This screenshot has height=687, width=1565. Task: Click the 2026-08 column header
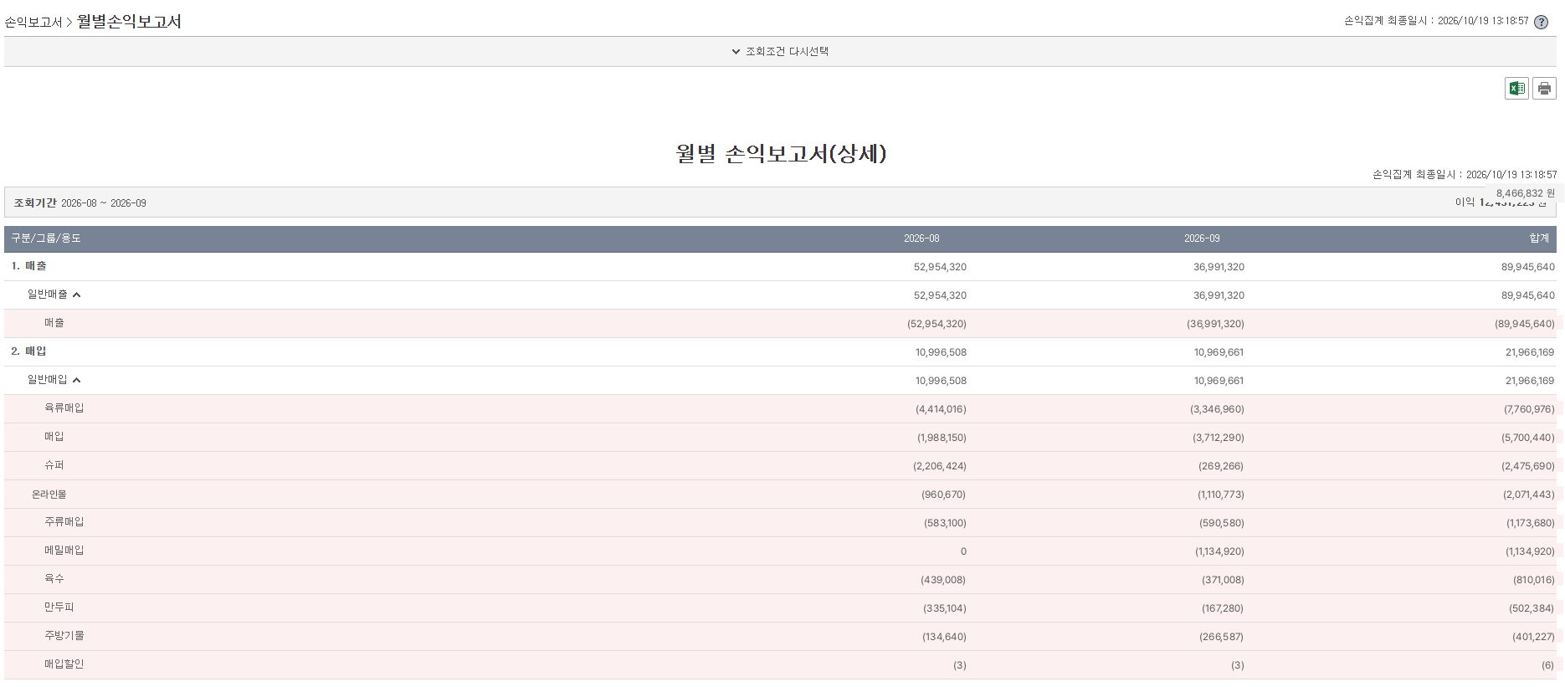[x=921, y=238]
